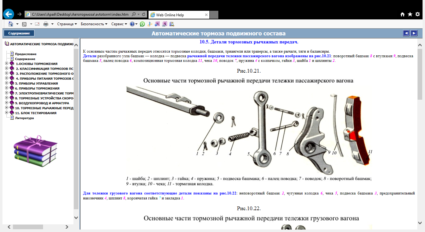Click the Read mail envelope icon
425x232 pixels.
pos(37,24)
